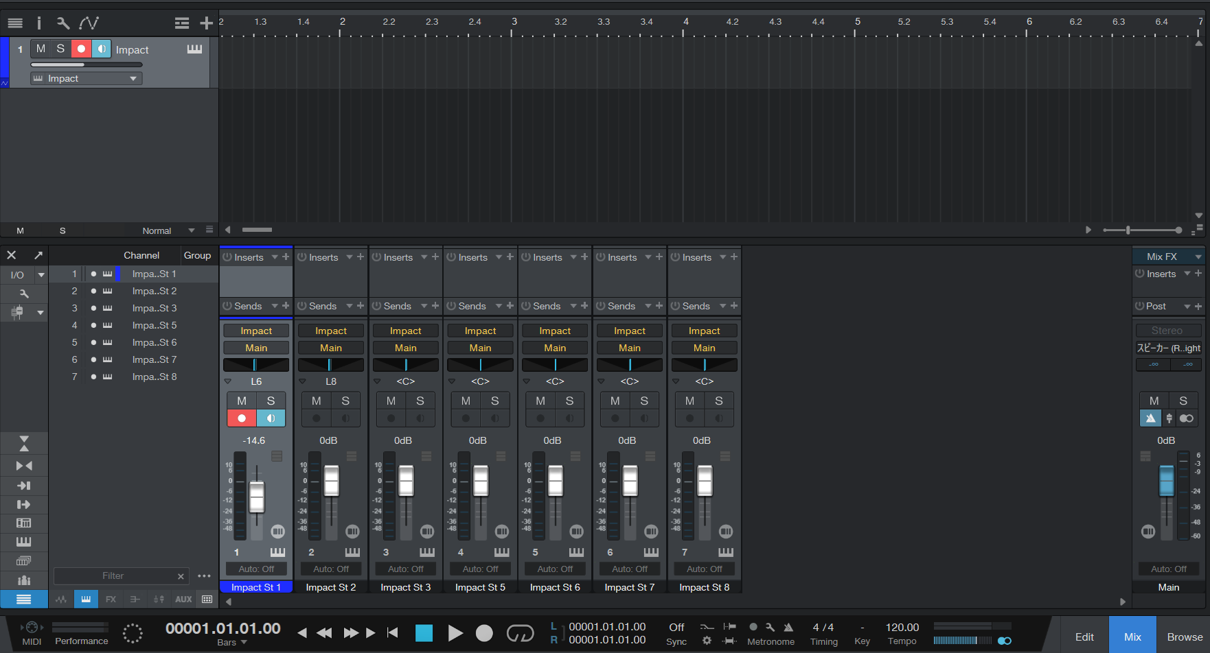The image size is (1210, 653).
Task: Open instrument editor on Impact St 5 channel
Action: 502,552
